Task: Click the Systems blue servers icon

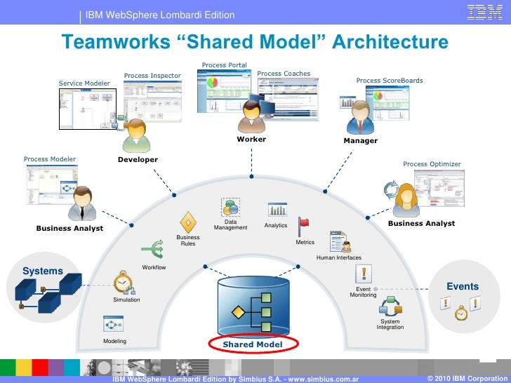Action: click(48, 293)
